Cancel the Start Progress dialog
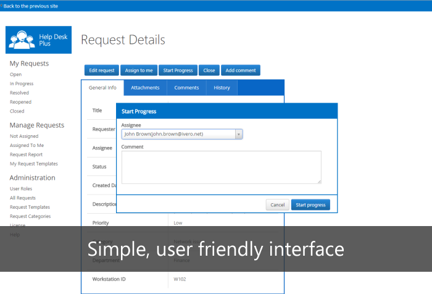This screenshot has height=294, width=432. [x=278, y=205]
